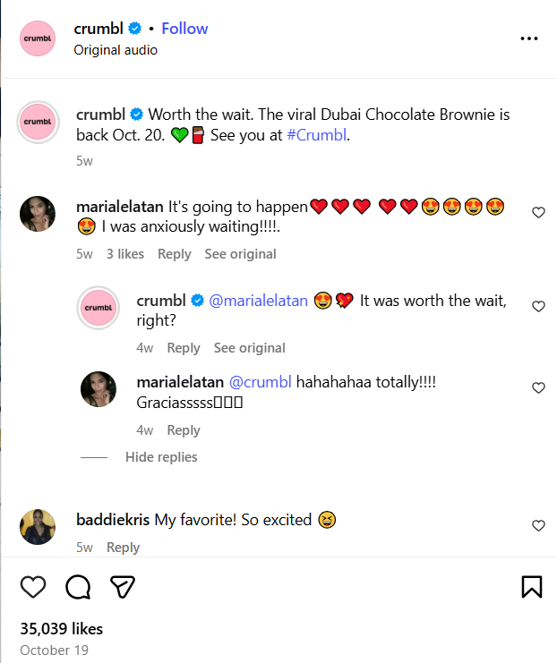Like the baddiekris comment

coord(538,525)
